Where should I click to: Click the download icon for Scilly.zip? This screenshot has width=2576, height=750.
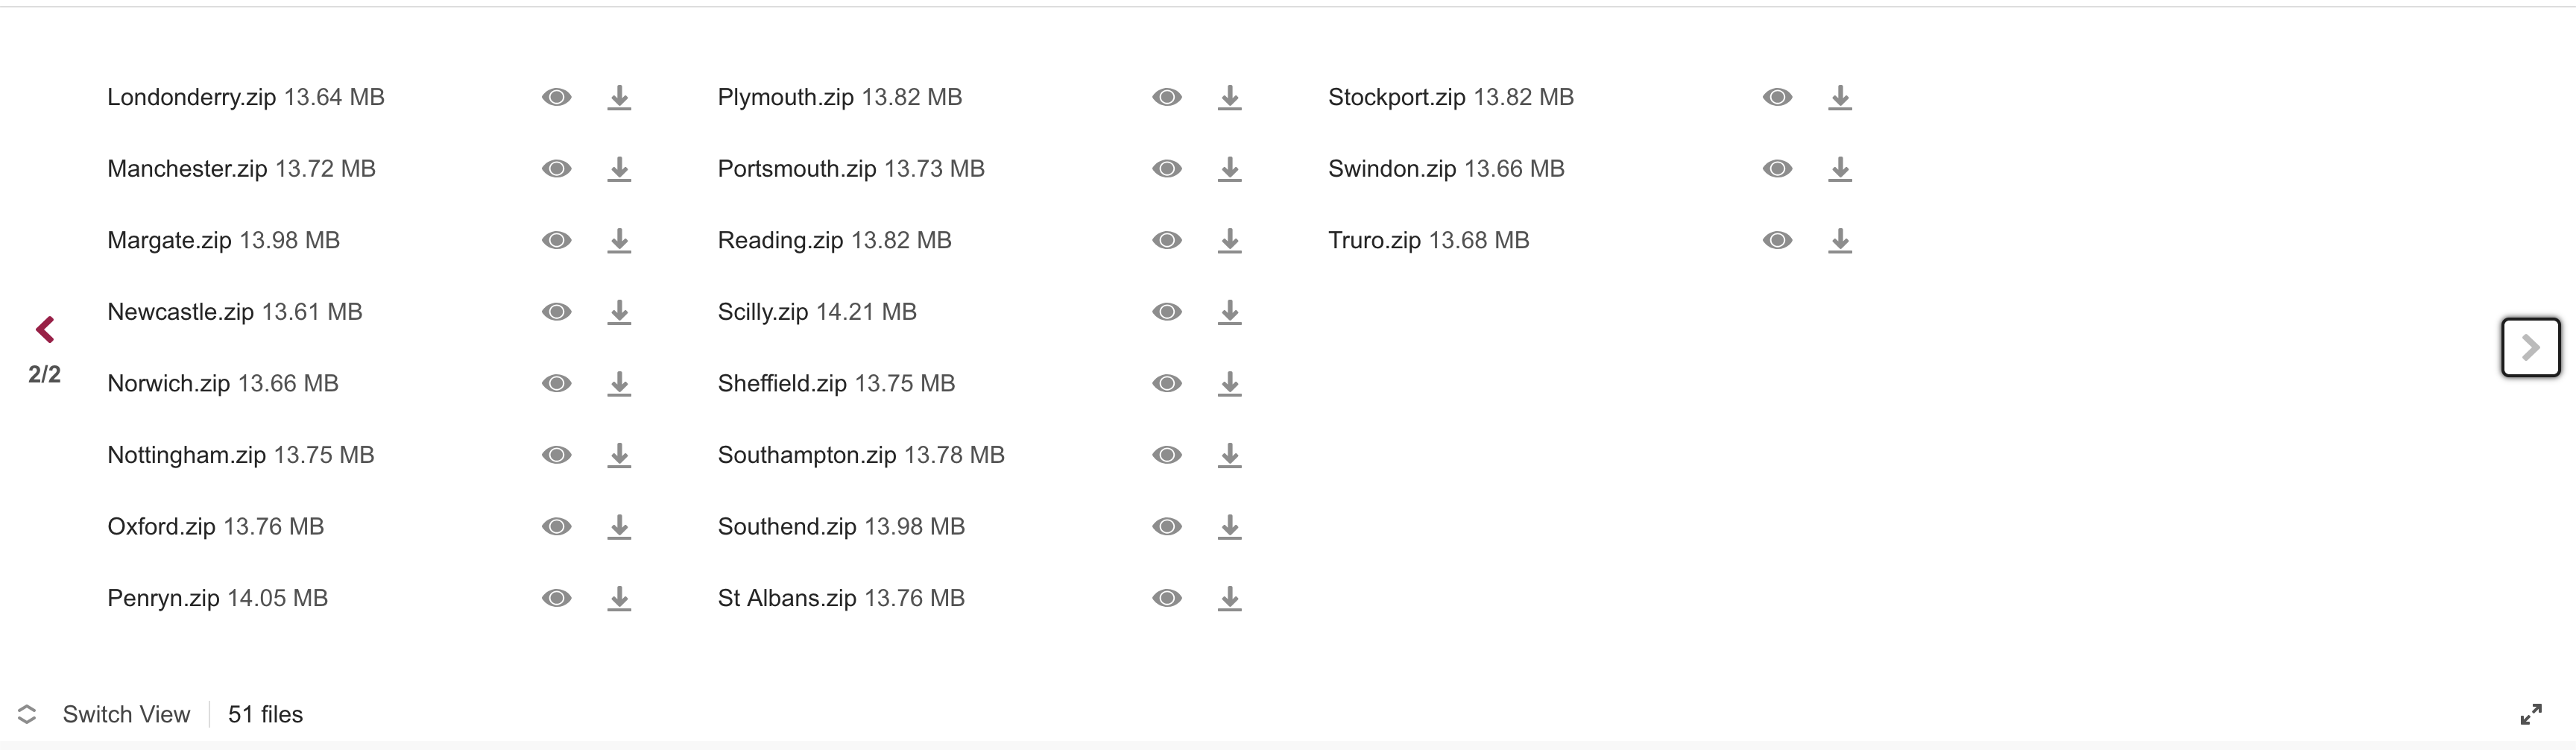[x=1229, y=312]
